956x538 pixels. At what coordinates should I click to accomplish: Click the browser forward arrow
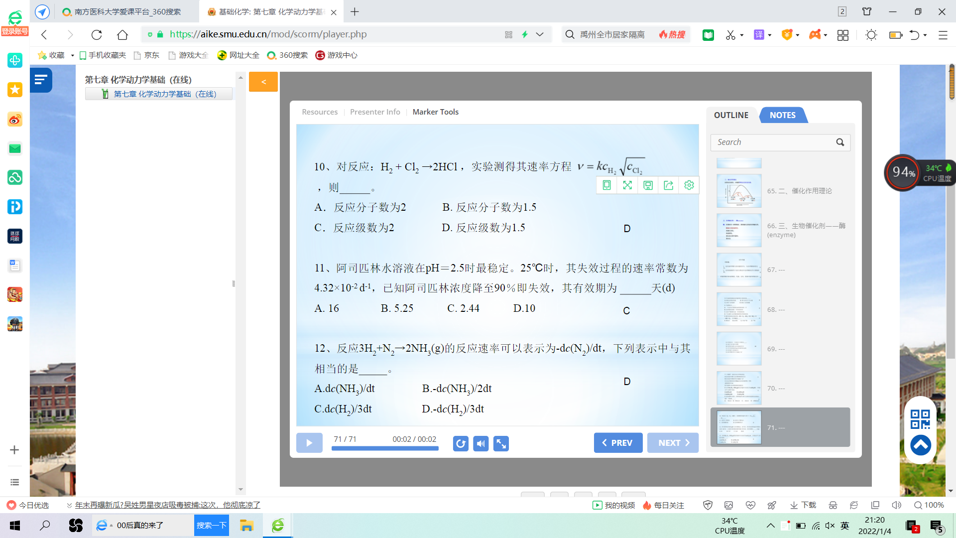[x=70, y=34]
